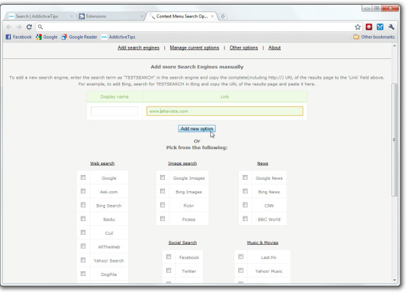Click the scrollbar up arrow

point(395,46)
